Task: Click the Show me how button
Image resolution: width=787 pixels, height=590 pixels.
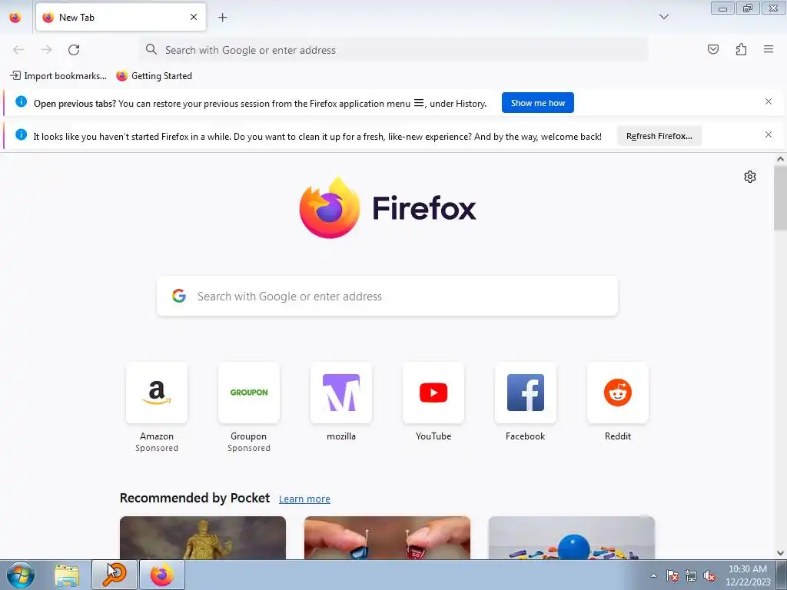Action: pyautogui.click(x=537, y=103)
